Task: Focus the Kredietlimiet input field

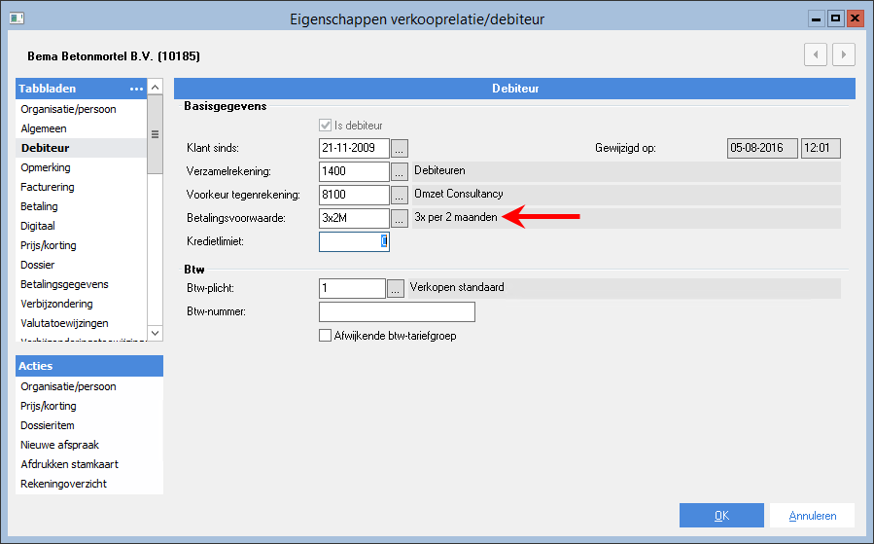Action: pos(354,241)
